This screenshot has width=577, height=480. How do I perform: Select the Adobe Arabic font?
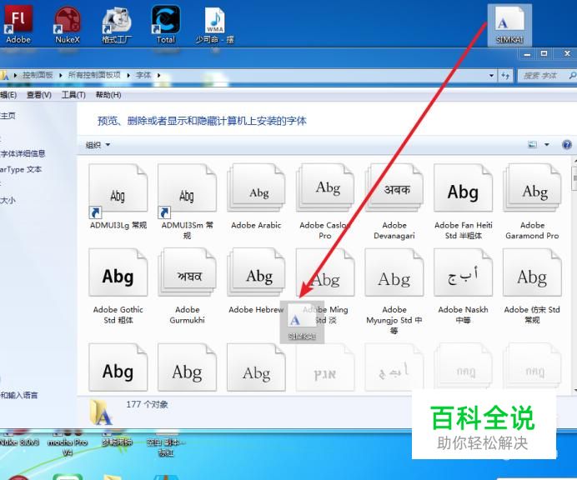[x=256, y=197]
